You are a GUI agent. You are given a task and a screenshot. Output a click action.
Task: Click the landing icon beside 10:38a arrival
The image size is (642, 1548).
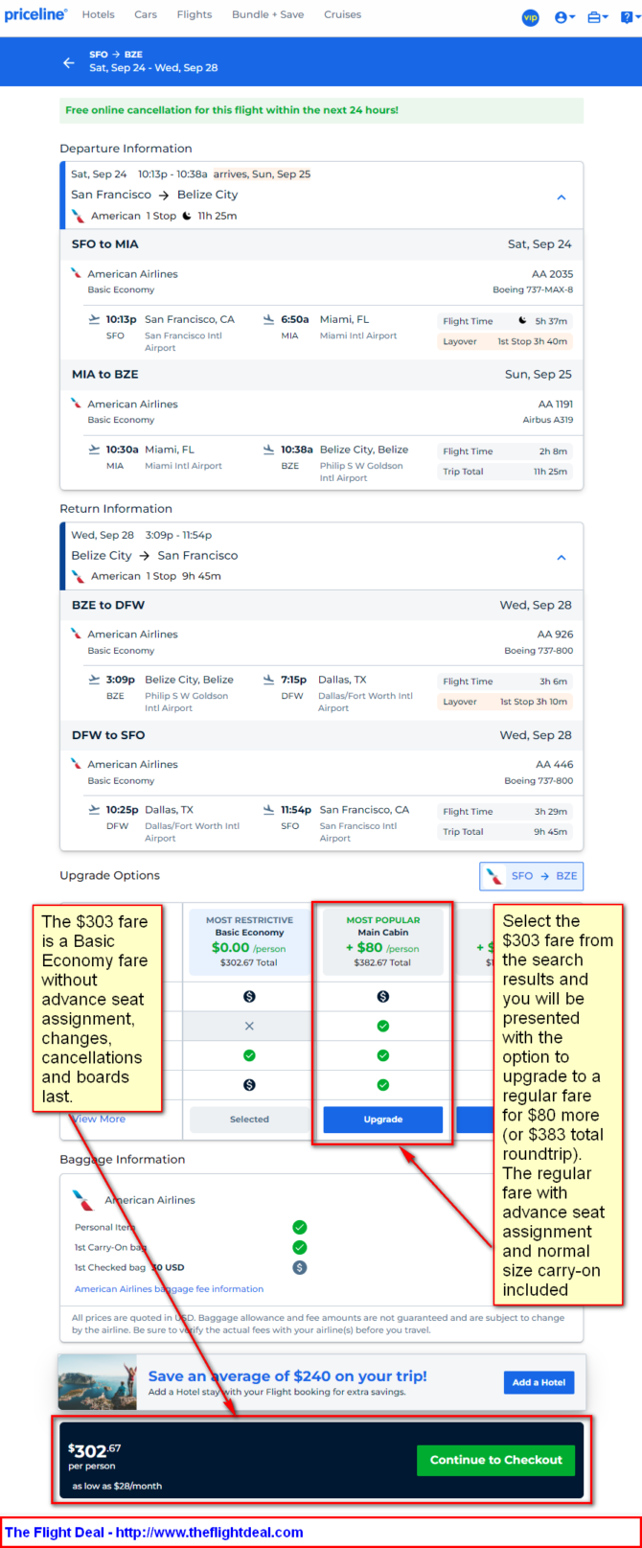pyautogui.click(x=268, y=450)
